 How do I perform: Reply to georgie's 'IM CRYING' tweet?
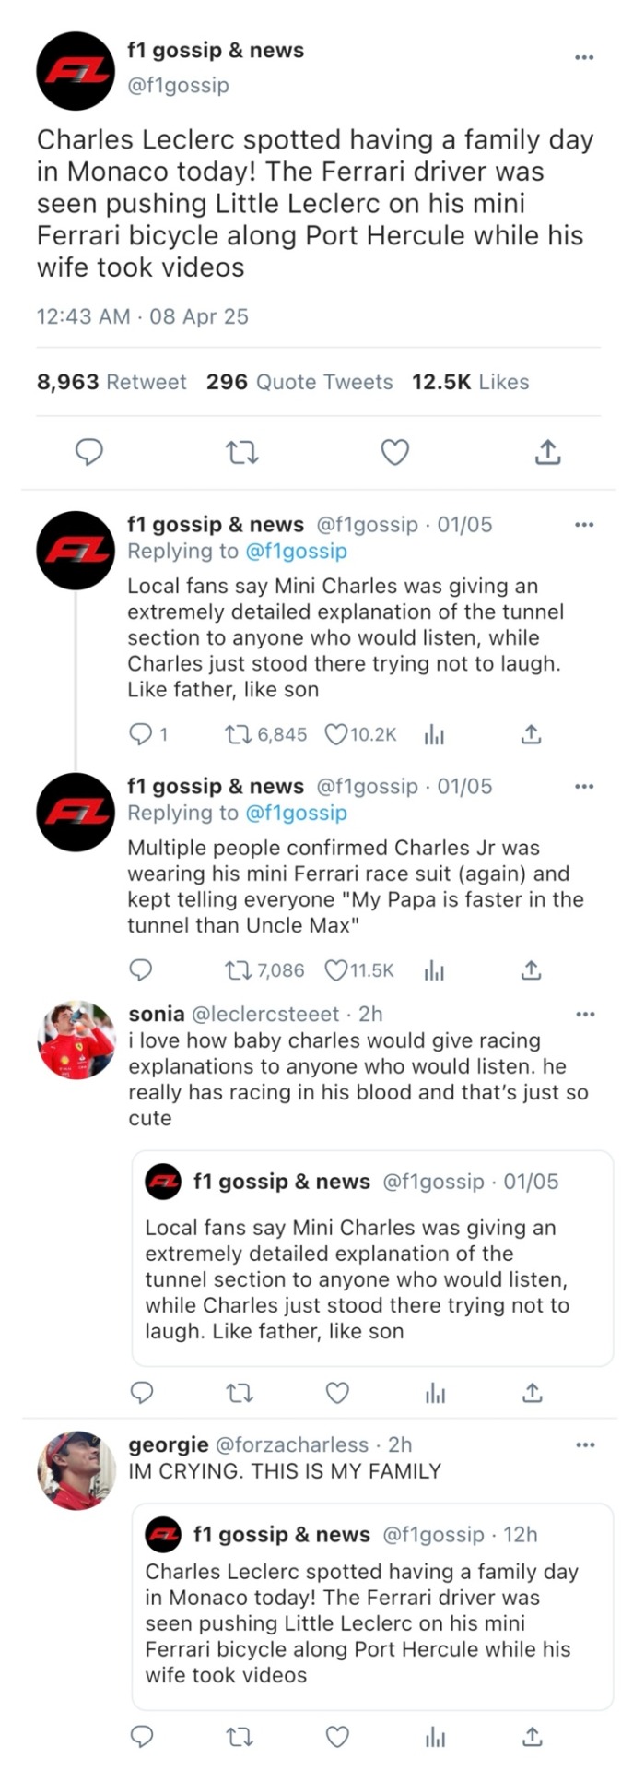click(x=141, y=1737)
